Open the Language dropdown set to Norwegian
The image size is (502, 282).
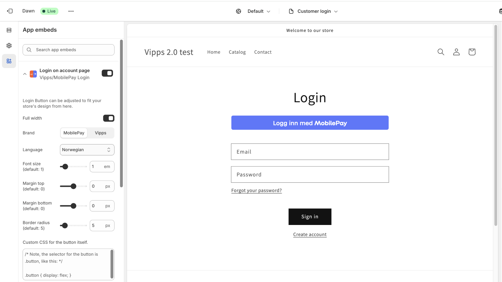87,150
